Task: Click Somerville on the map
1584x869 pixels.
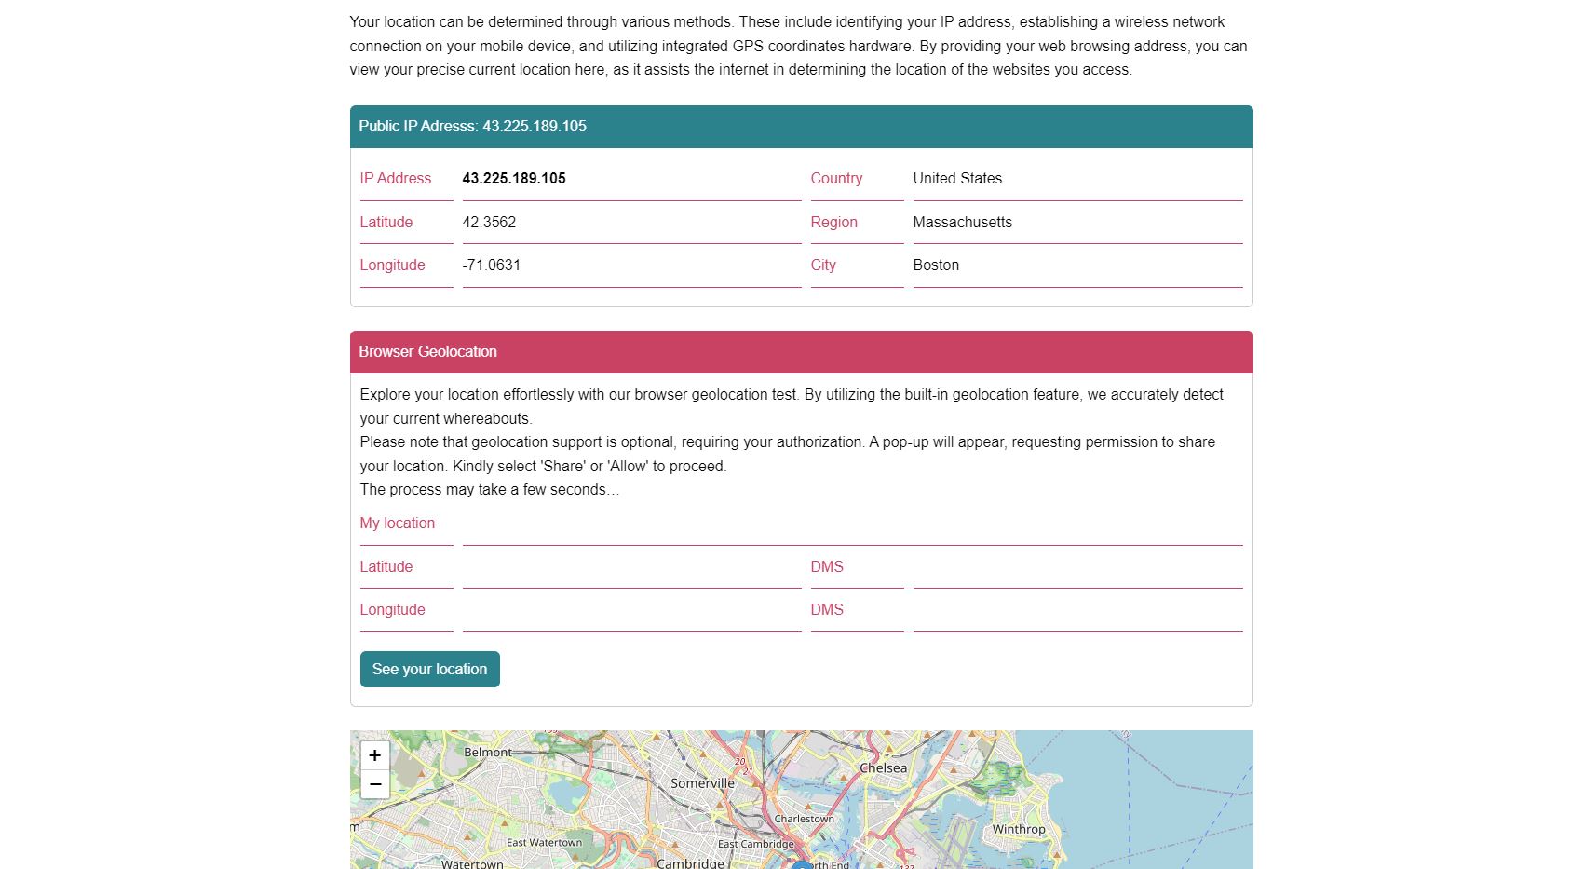Action: (x=702, y=783)
